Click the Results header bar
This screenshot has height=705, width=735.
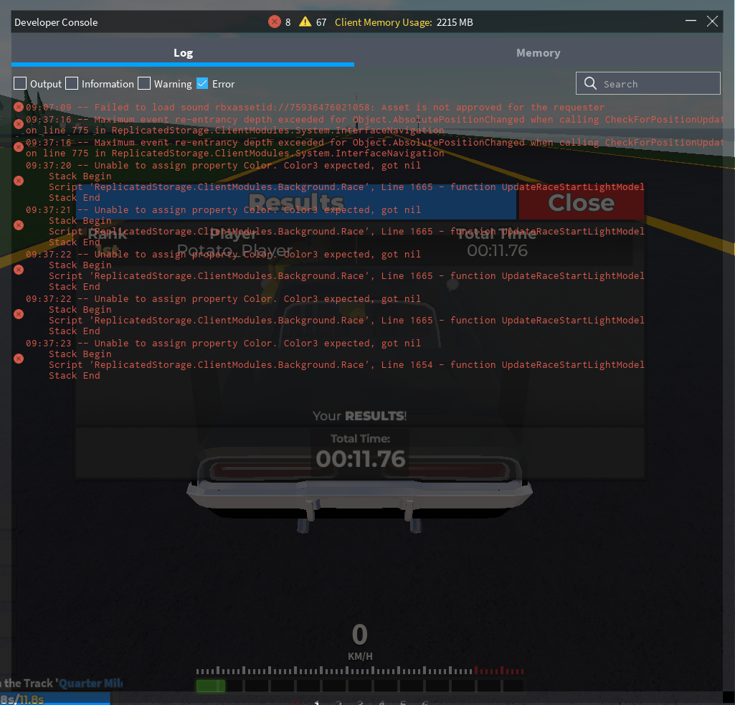click(296, 202)
